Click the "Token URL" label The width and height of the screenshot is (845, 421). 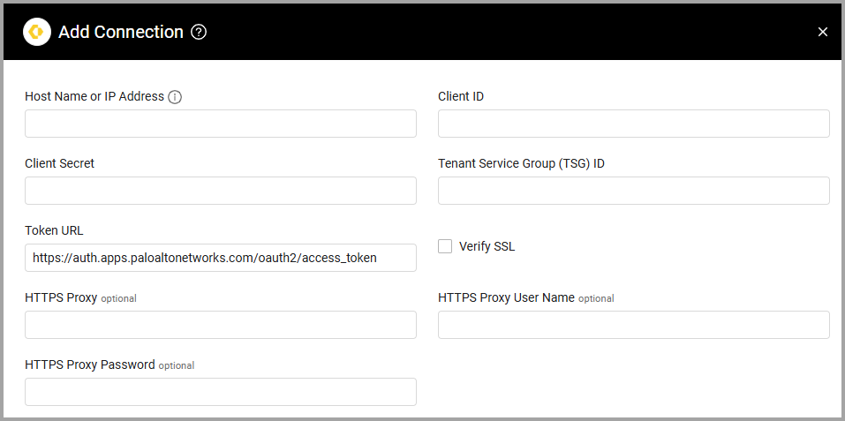point(54,230)
